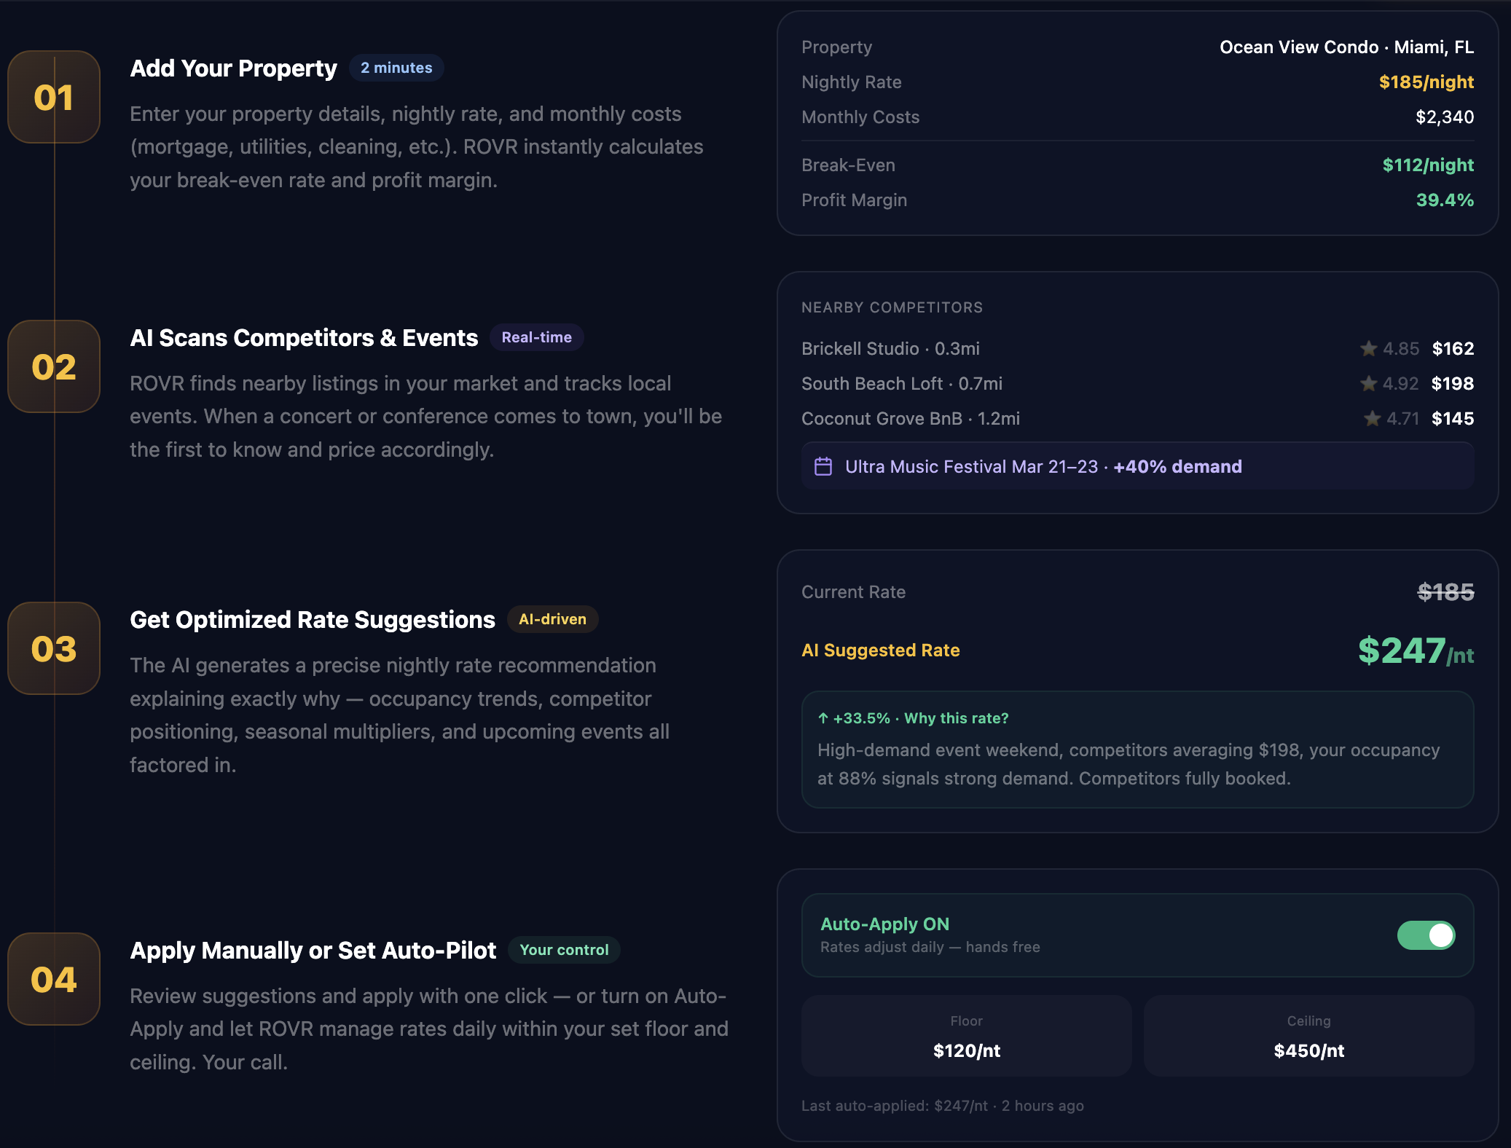Click the green up arrow beside +33.5%
This screenshot has height=1148, width=1511.
(823, 718)
